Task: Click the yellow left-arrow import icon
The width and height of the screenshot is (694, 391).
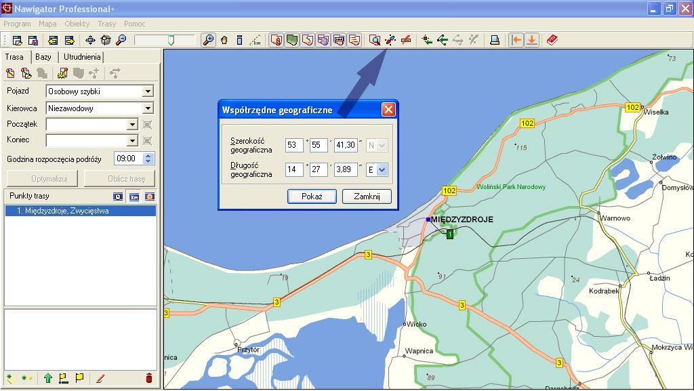Action: click(x=53, y=40)
